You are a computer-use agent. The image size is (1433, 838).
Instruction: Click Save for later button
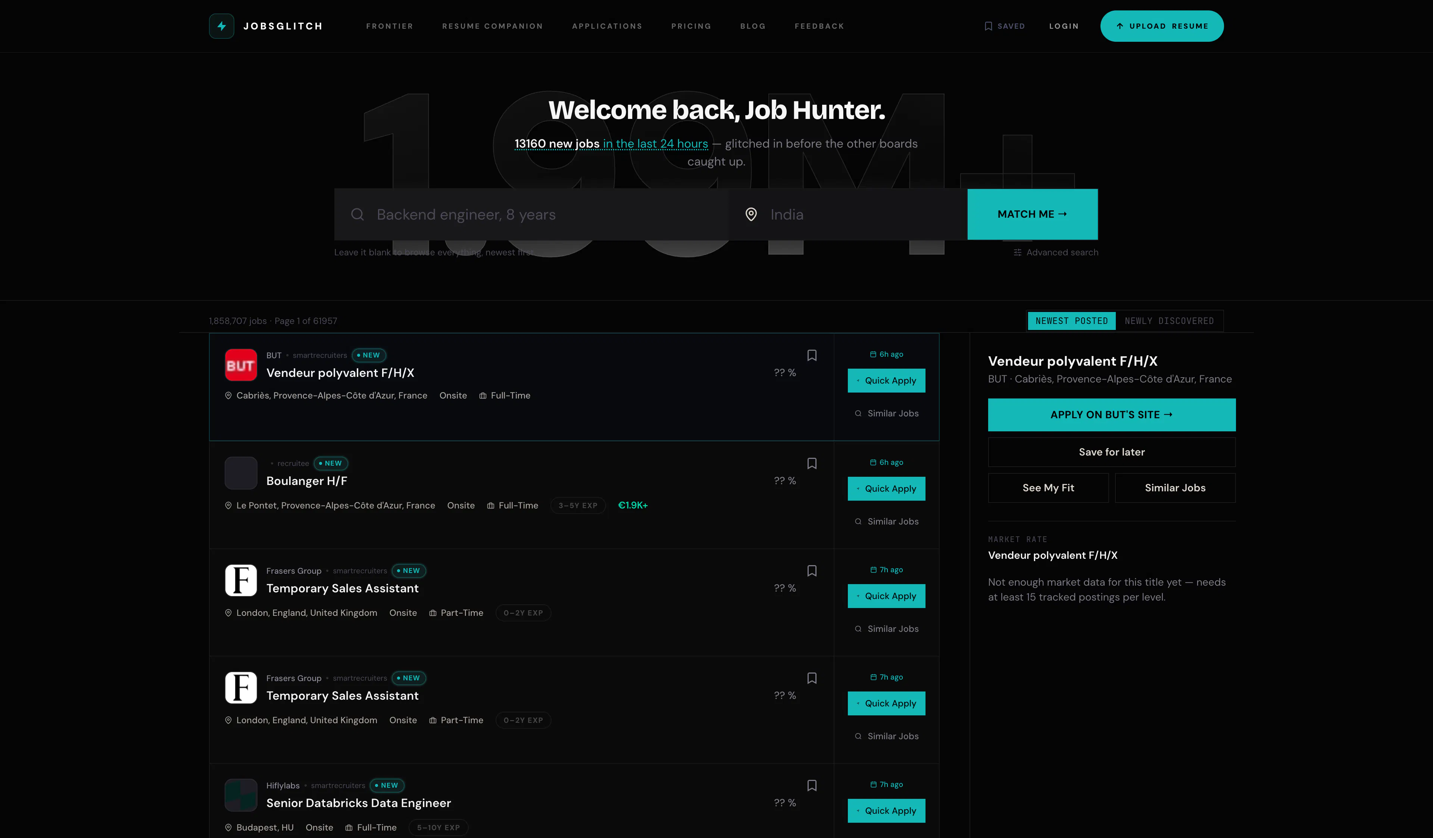[x=1112, y=452]
